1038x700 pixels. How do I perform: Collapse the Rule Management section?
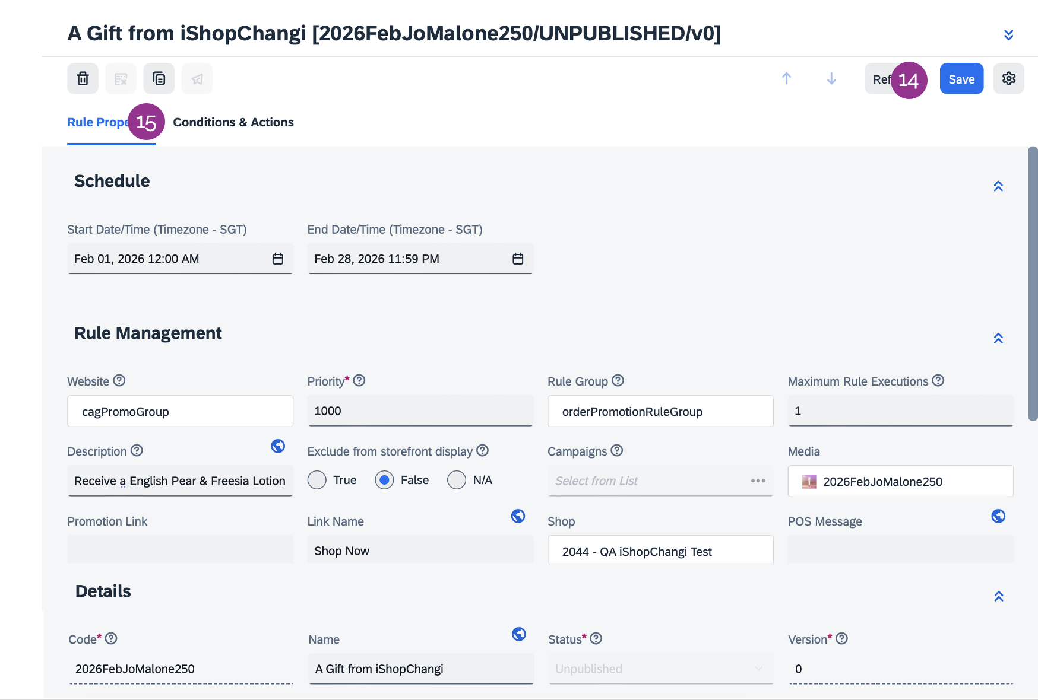click(x=998, y=338)
